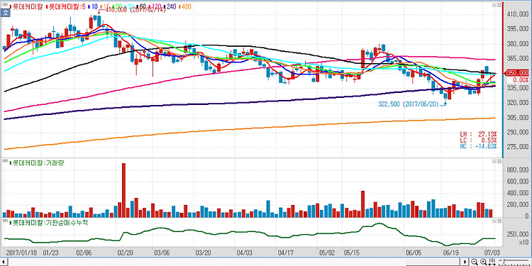This screenshot has width=532, height=266.
Task: Click the LH : 27.13% statistic
Action: click(478, 134)
